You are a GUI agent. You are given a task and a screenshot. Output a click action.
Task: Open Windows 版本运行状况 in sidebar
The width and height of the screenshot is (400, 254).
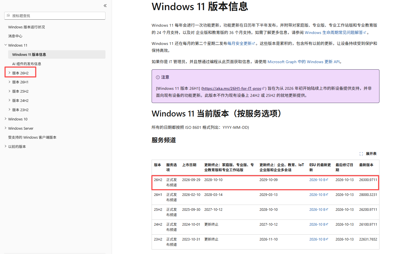[26, 27]
